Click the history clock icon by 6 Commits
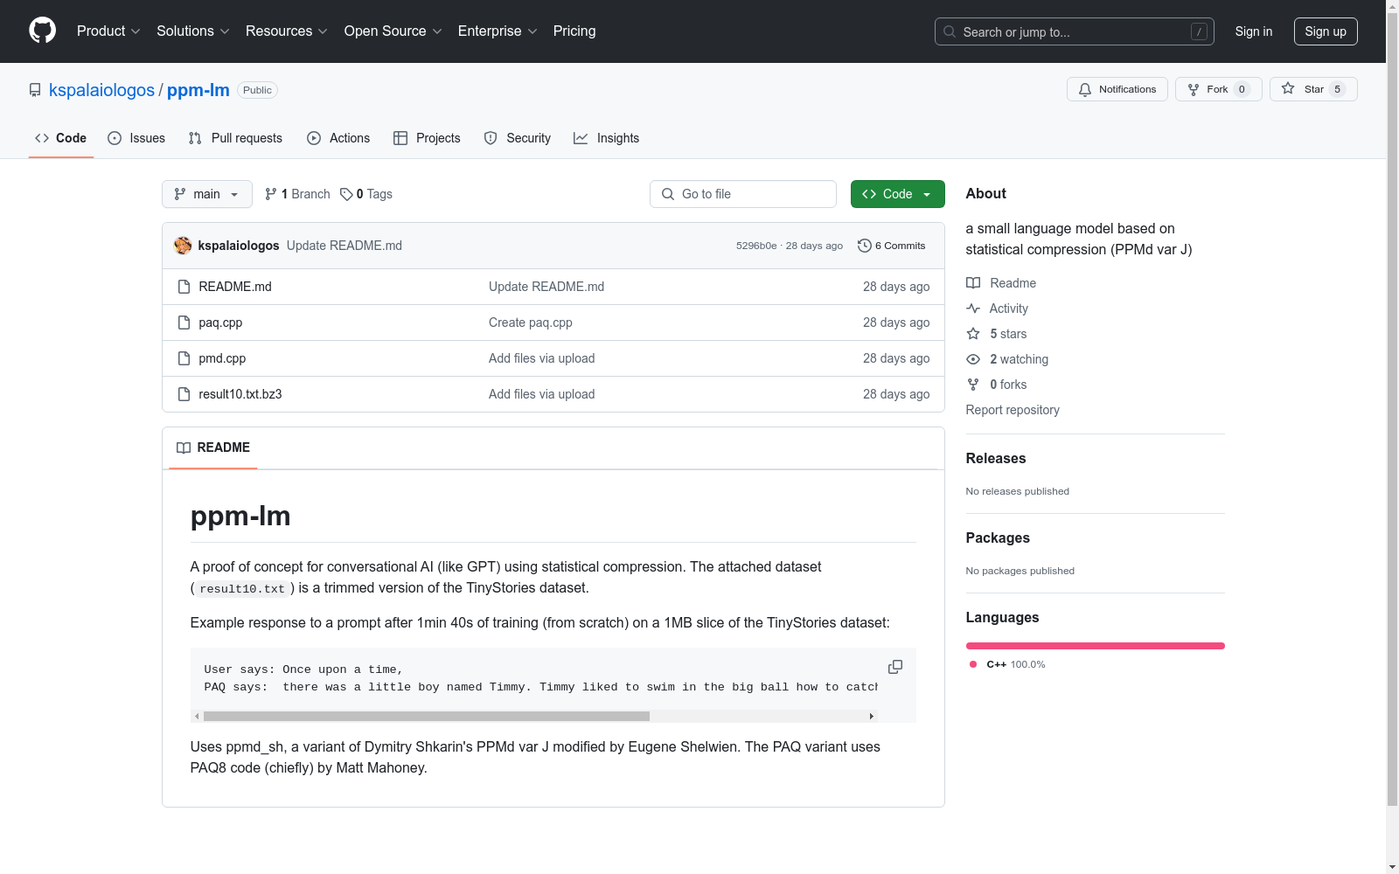 [x=865, y=246]
